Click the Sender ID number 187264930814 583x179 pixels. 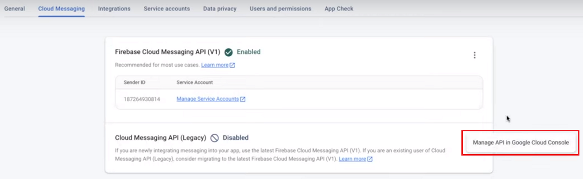point(142,99)
